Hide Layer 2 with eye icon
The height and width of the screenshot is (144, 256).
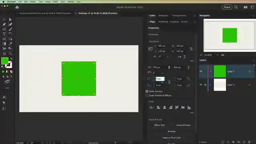(x=201, y=71)
